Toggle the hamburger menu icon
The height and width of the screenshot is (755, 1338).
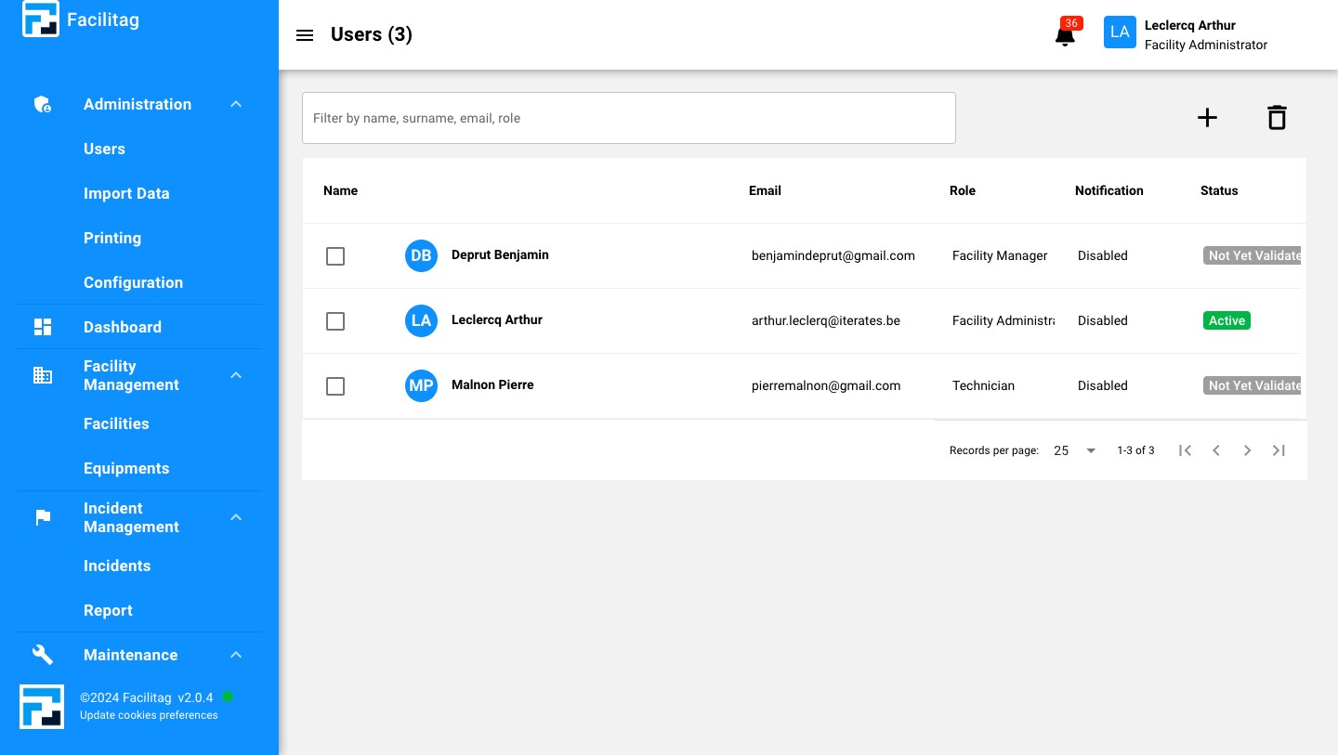click(x=305, y=35)
